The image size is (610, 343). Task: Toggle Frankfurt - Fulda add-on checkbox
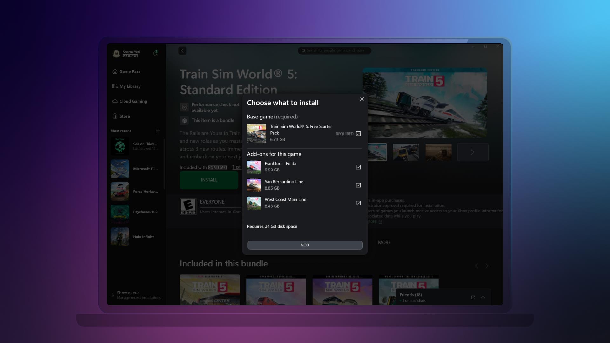tap(358, 167)
